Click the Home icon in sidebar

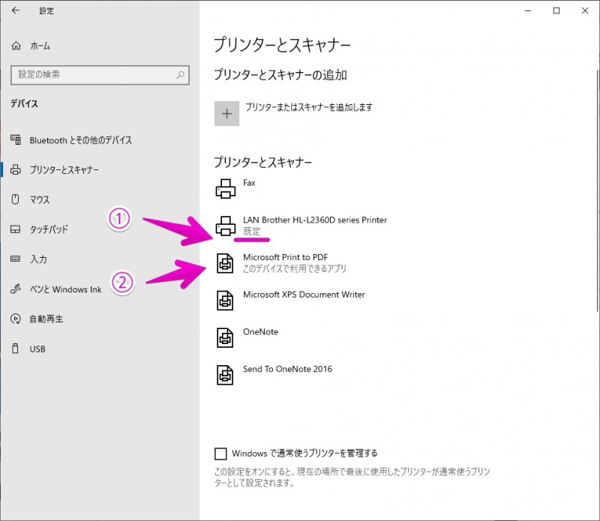pyautogui.click(x=16, y=46)
